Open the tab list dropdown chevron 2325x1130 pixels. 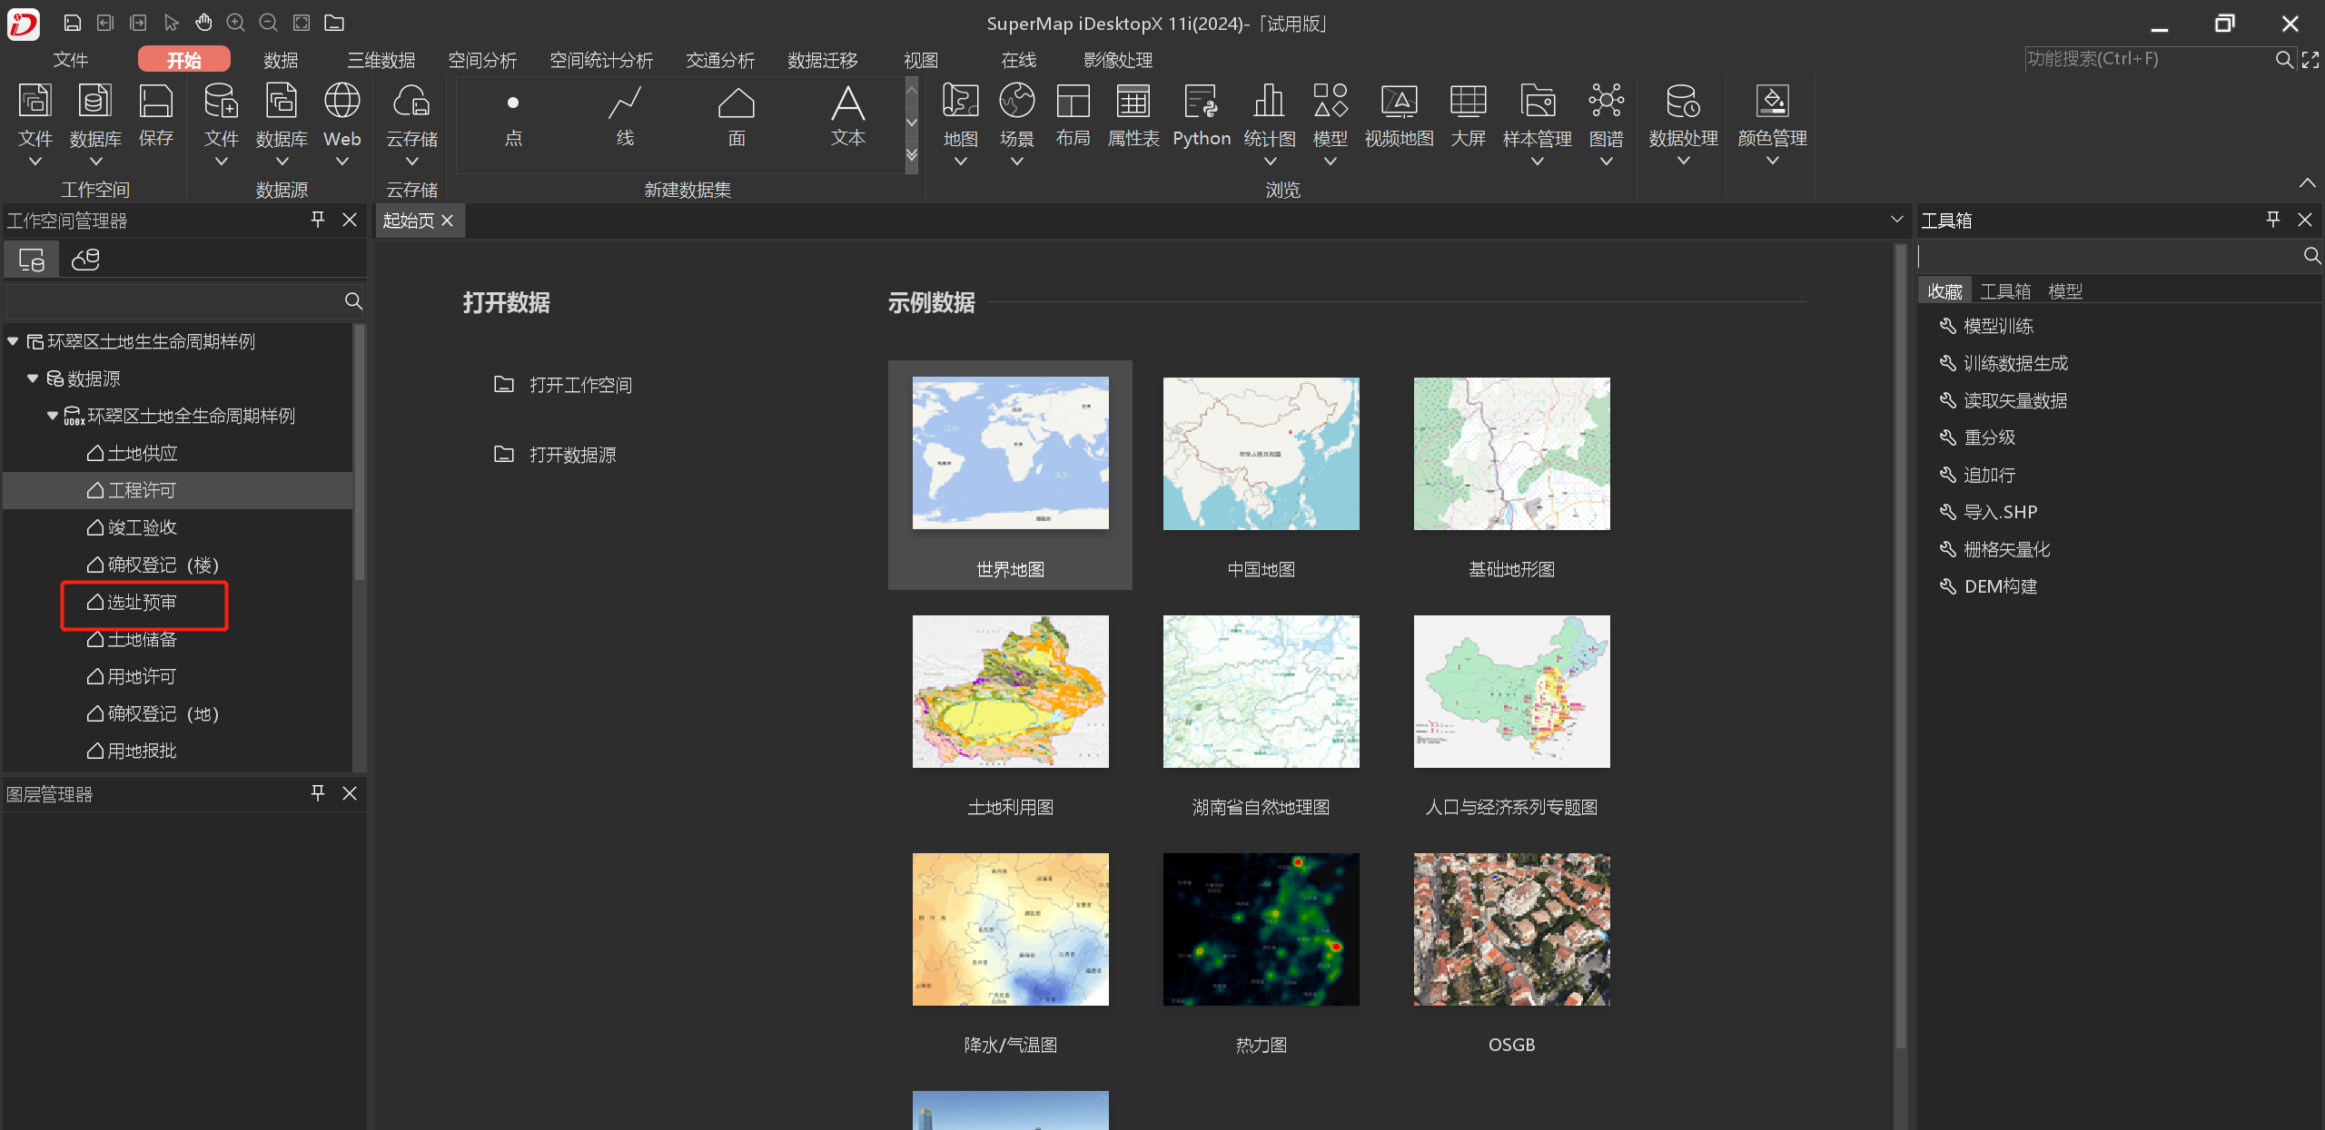1896,220
